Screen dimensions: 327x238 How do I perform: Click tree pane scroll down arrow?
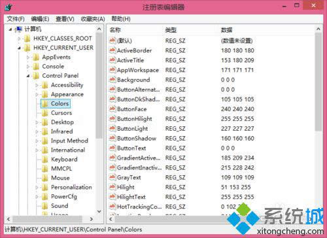pyautogui.click(x=99, y=211)
